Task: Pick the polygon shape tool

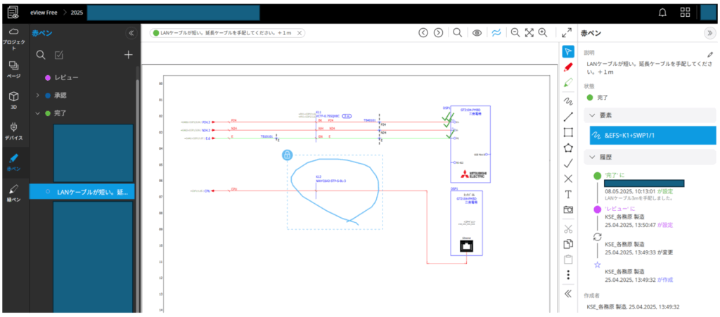Action: [x=568, y=148]
